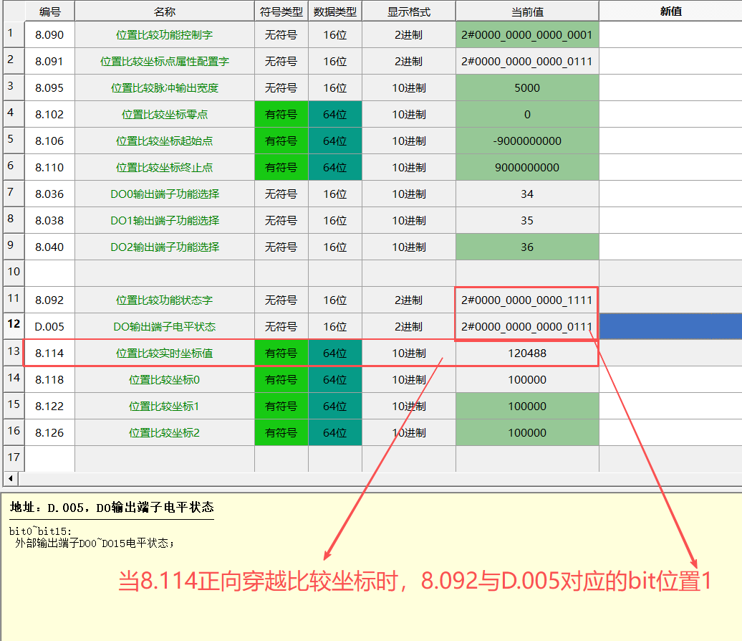Click the 新值 column header
The width and height of the screenshot is (742, 641).
pyautogui.click(x=670, y=11)
